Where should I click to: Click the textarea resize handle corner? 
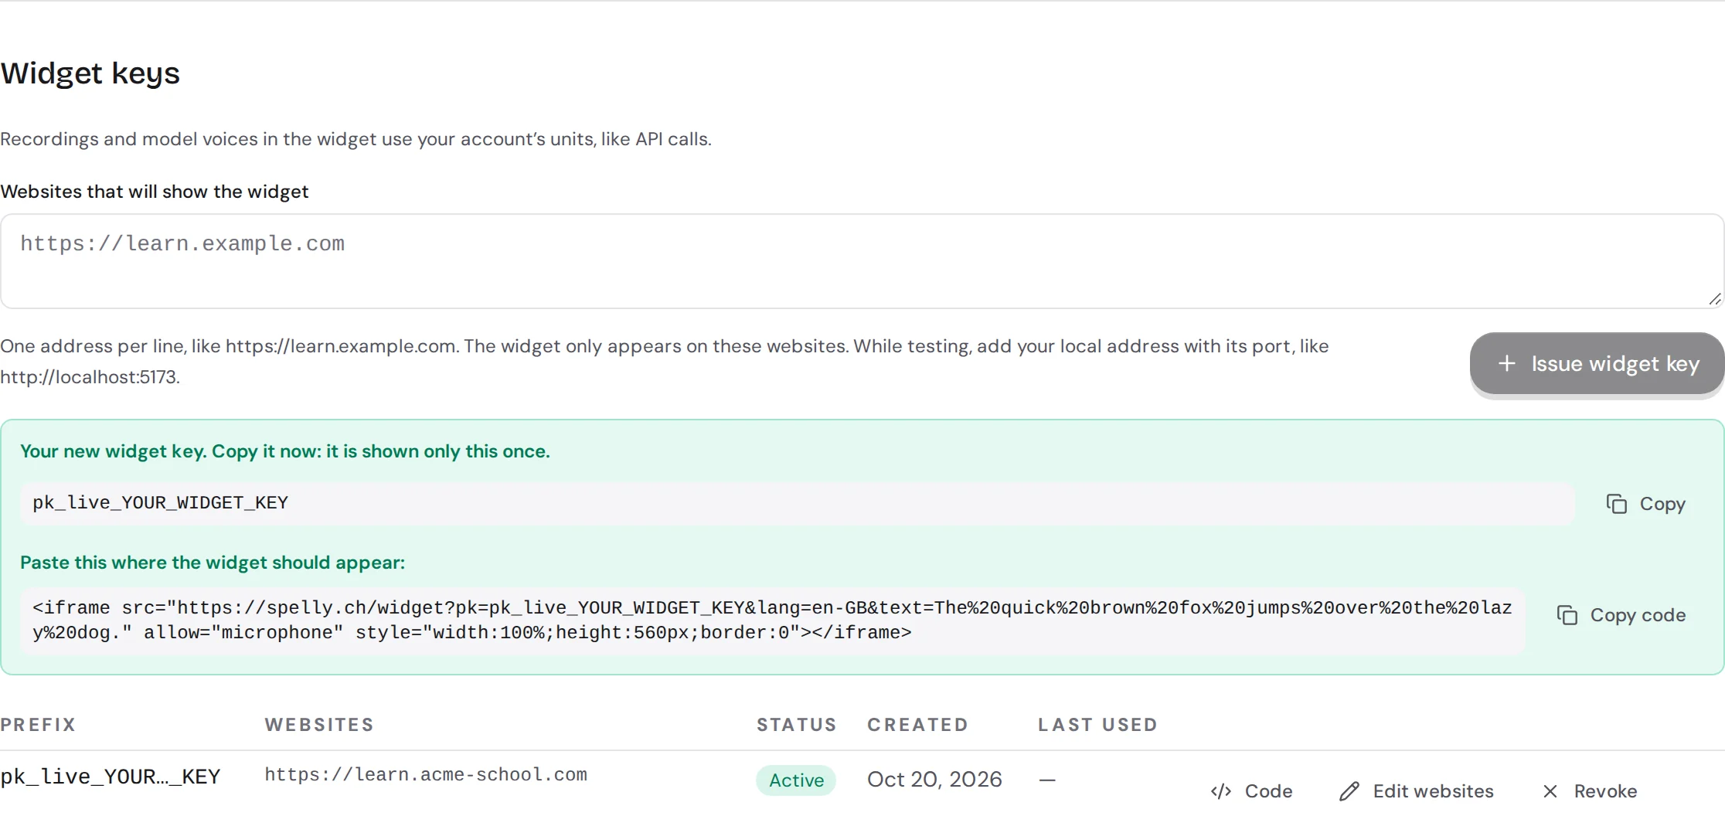click(1715, 299)
